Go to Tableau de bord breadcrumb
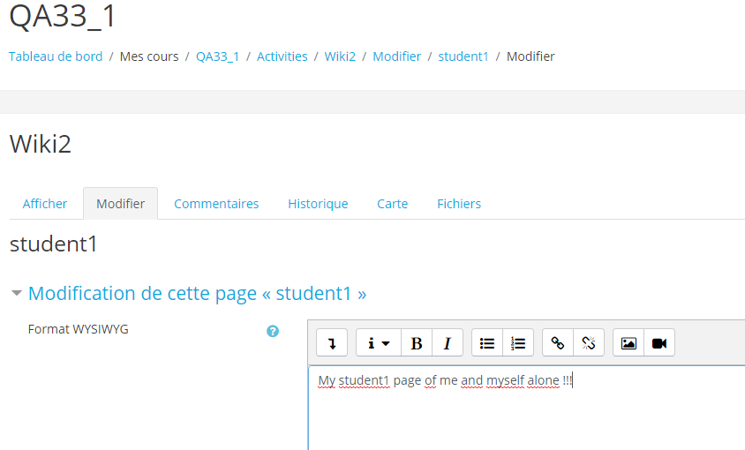The height and width of the screenshot is (450, 745). [56, 56]
